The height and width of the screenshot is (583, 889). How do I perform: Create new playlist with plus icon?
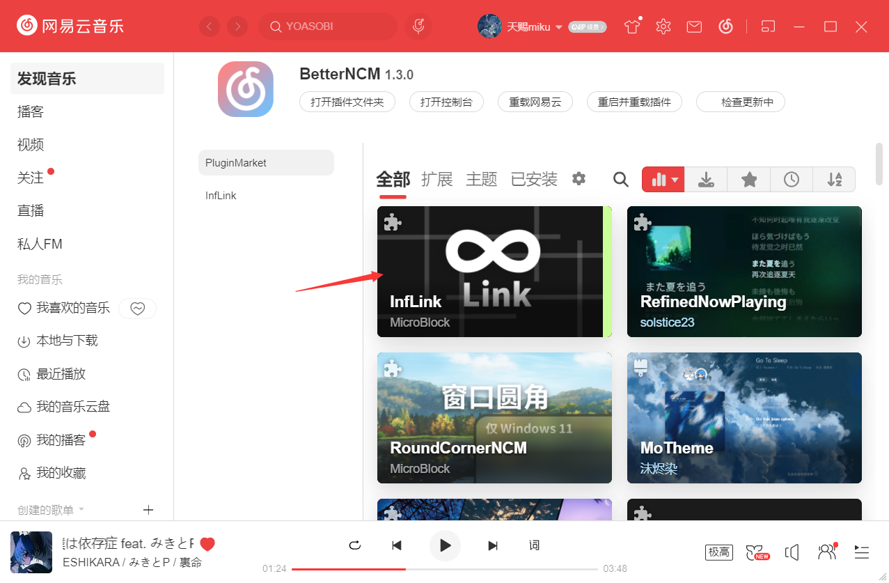coord(148,510)
